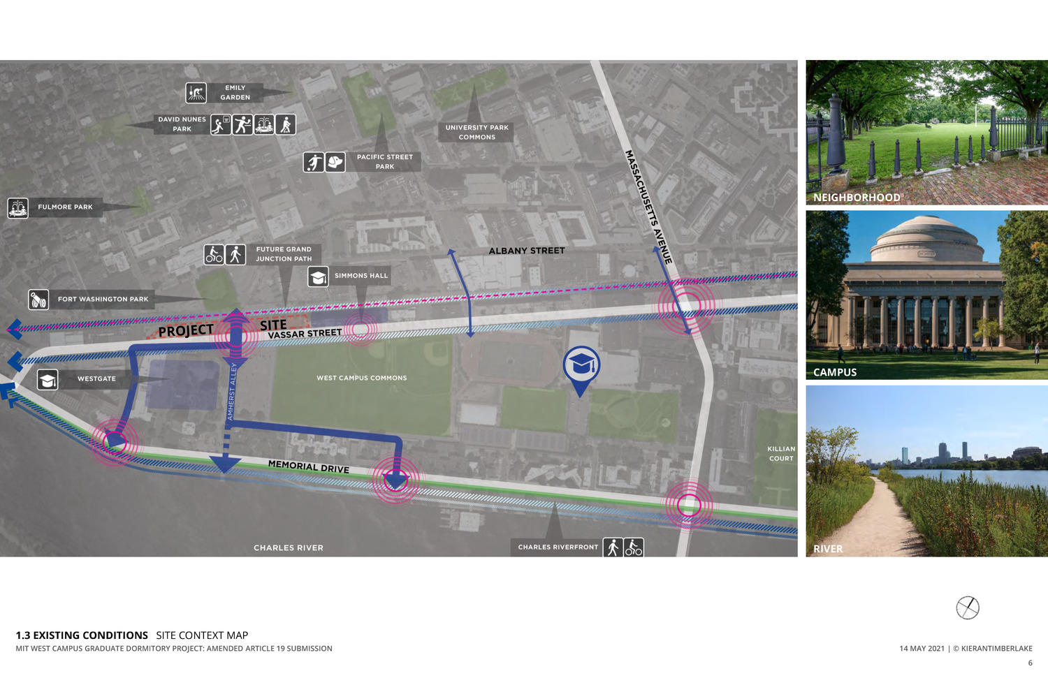Open the Neighborhood photo thumbnail
The height and width of the screenshot is (678, 1048).
(x=926, y=132)
